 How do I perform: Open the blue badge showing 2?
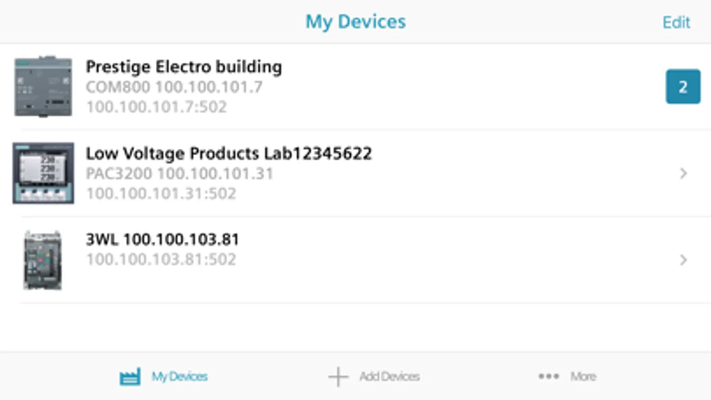tap(683, 87)
